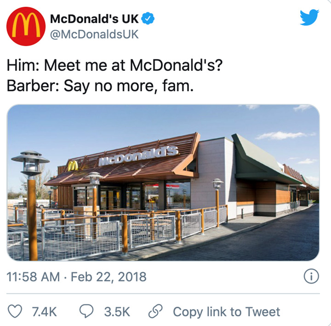Click the 'Barber: Say no more, fam.' text
Screen dimensions: 331x326
tap(100, 86)
